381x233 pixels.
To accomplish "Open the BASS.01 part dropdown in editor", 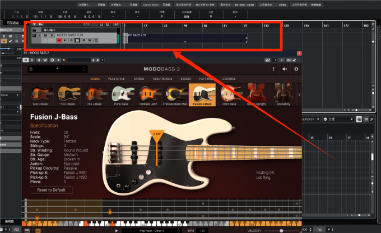I will point(311,119).
